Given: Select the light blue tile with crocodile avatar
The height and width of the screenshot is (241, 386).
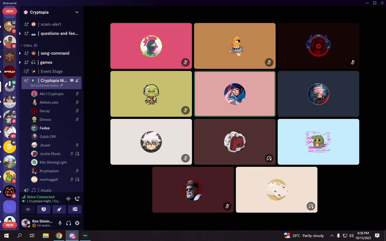Looking at the screenshot, I should pos(318,142).
